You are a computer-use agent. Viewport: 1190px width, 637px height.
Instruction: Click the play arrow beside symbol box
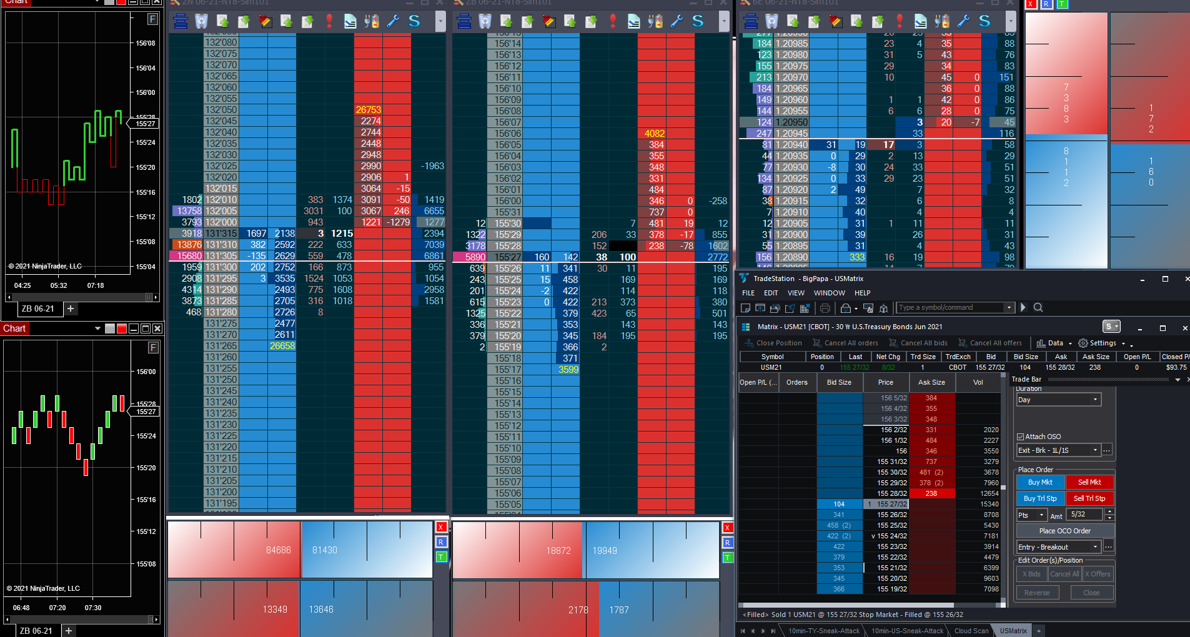1023,307
